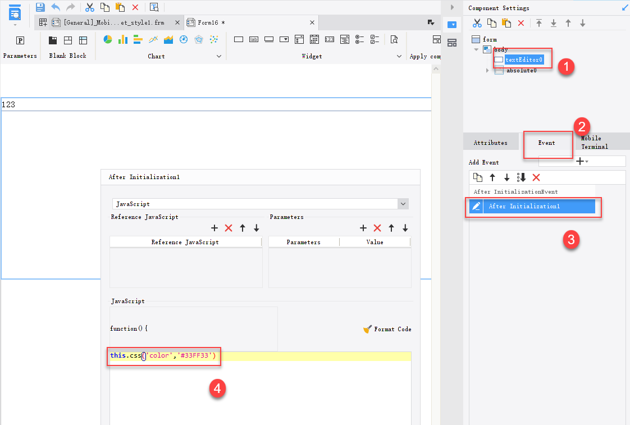The width and height of the screenshot is (630, 425).
Task: Expand the Widget gallery dropdown
Action: coord(399,56)
